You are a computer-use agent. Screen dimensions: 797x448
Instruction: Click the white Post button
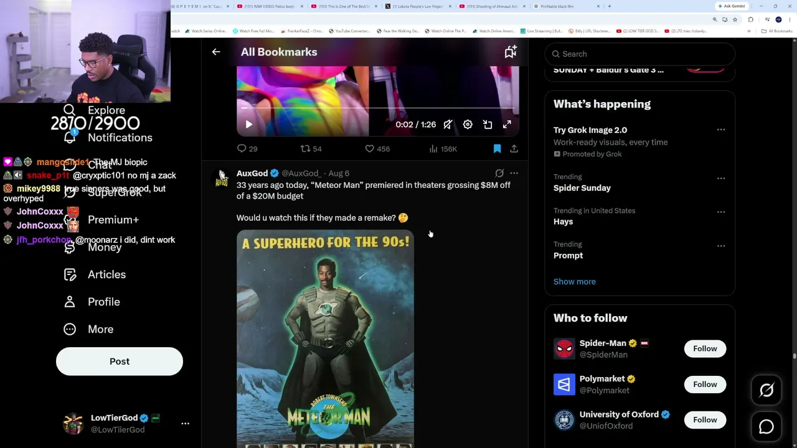[x=120, y=362]
